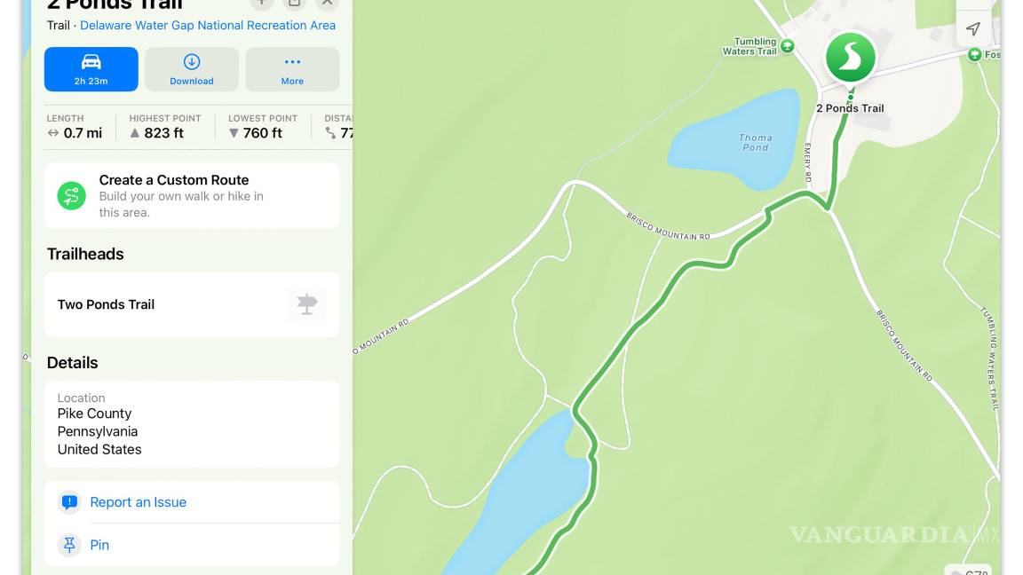Open Delaware Water Gap National Recreation Area link
This screenshot has width=1023, height=575.
208,26
